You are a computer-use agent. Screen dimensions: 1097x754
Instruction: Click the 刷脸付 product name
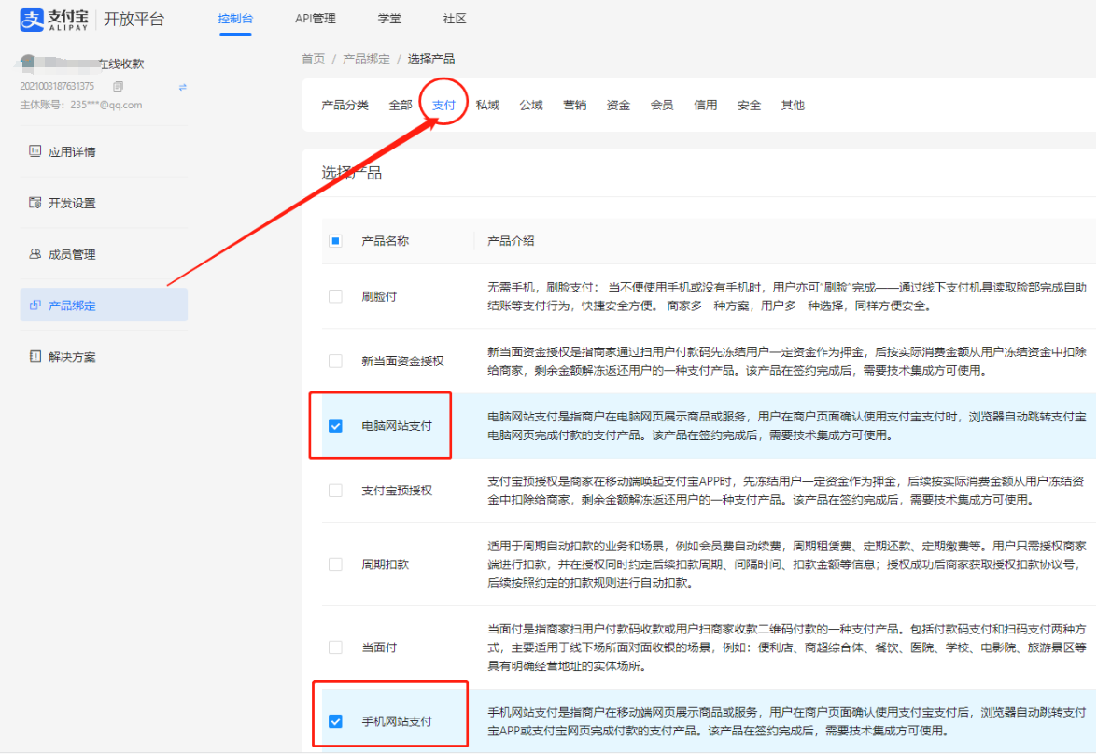(x=379, y=296)
